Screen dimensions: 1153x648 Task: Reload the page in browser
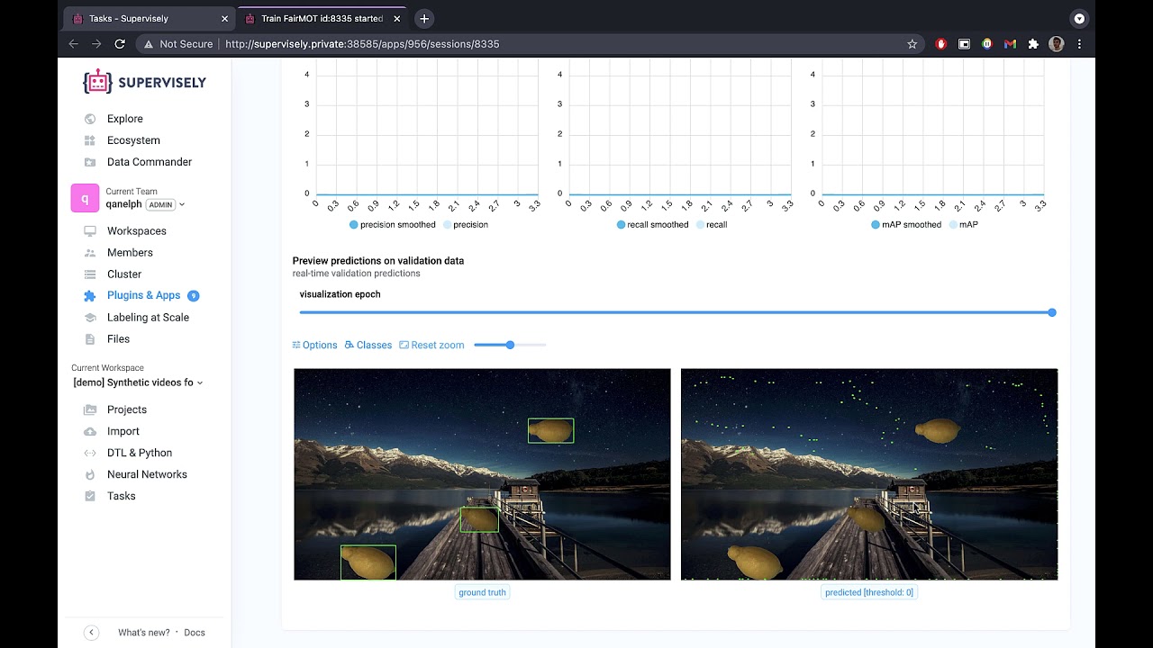pyautogui.click(x=120, y=43)
